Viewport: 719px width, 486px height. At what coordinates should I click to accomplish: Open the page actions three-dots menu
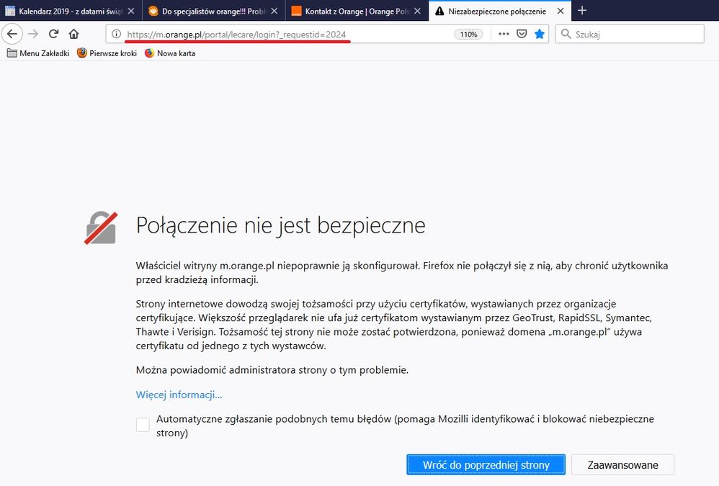coord(504,34)
